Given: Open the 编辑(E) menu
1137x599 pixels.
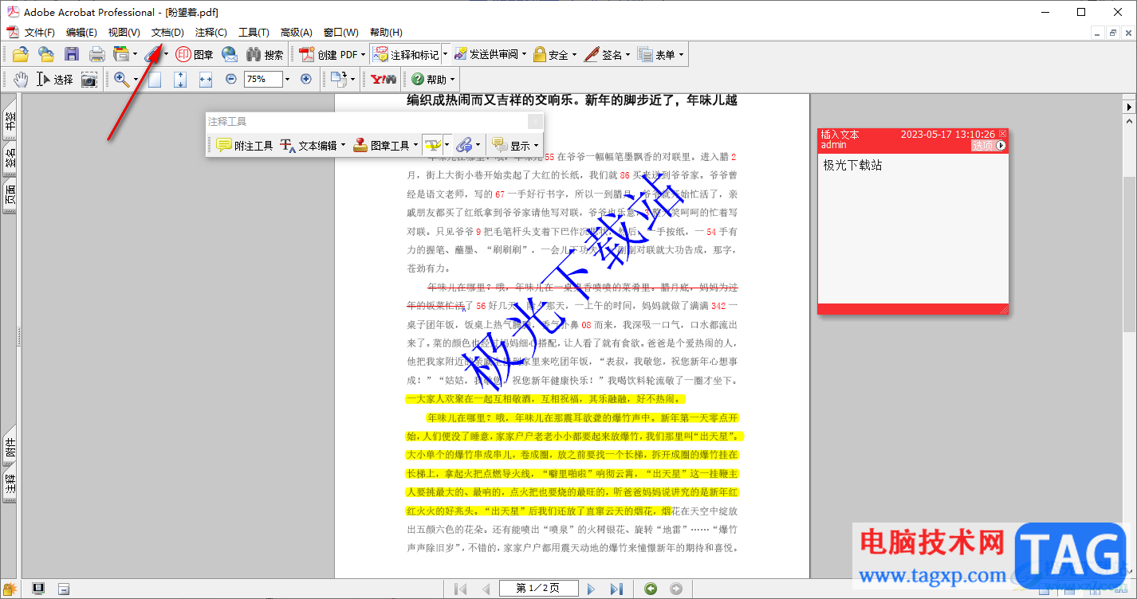Looking at the screenshot, I should [81, 33].
